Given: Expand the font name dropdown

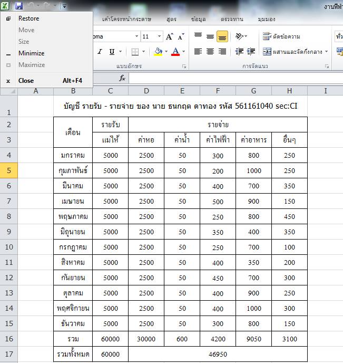Looking at the screenshot, I should (136, 36).
